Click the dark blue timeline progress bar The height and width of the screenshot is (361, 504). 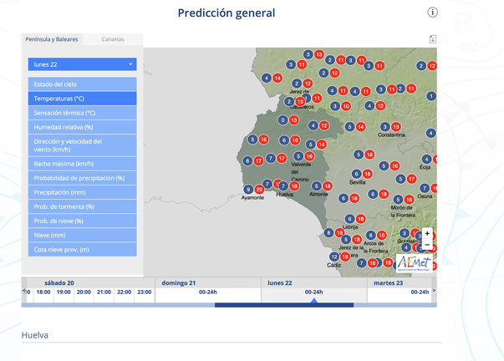coord(284,305)
